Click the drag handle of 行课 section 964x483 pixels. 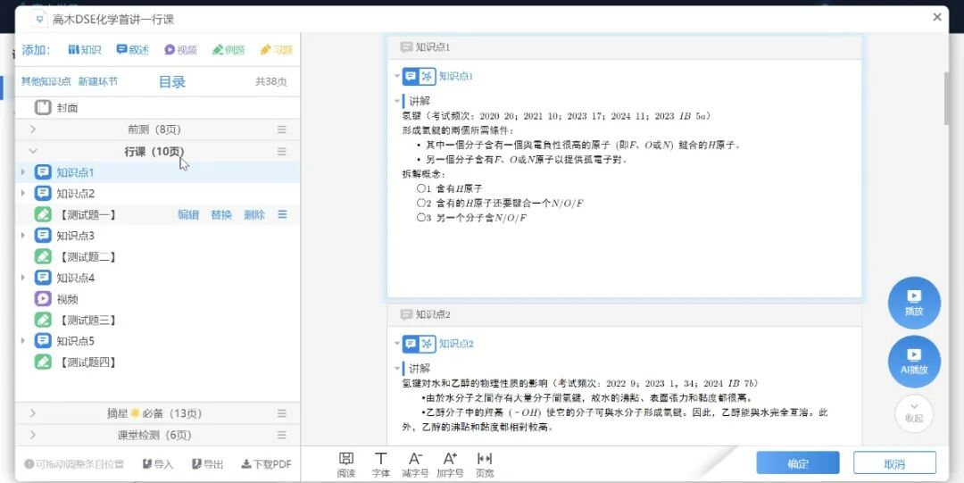point(281,152)
